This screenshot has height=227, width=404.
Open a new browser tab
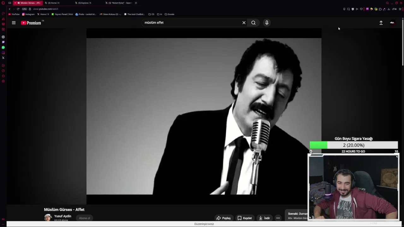(x=136, y=3)
